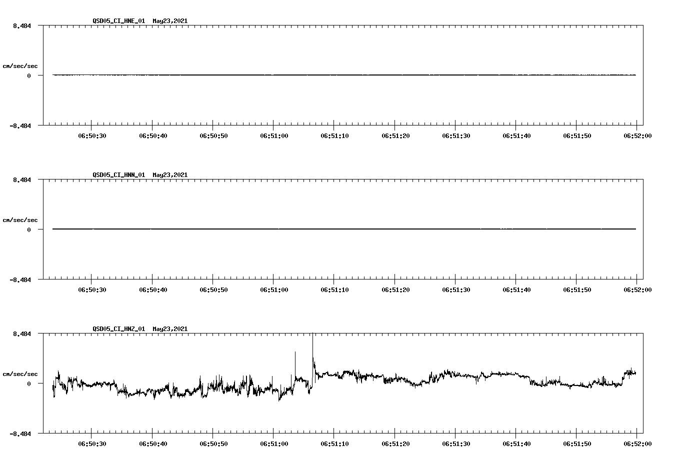Screen dimensions: 679x462
Task: Click the QSD05_CI_HNN_01 channel title
Action: 119,175
